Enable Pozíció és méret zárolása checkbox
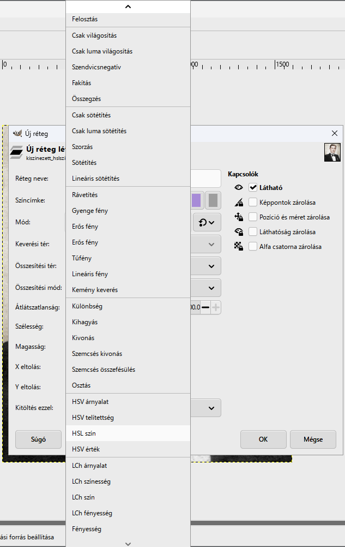 pos(253,217)
